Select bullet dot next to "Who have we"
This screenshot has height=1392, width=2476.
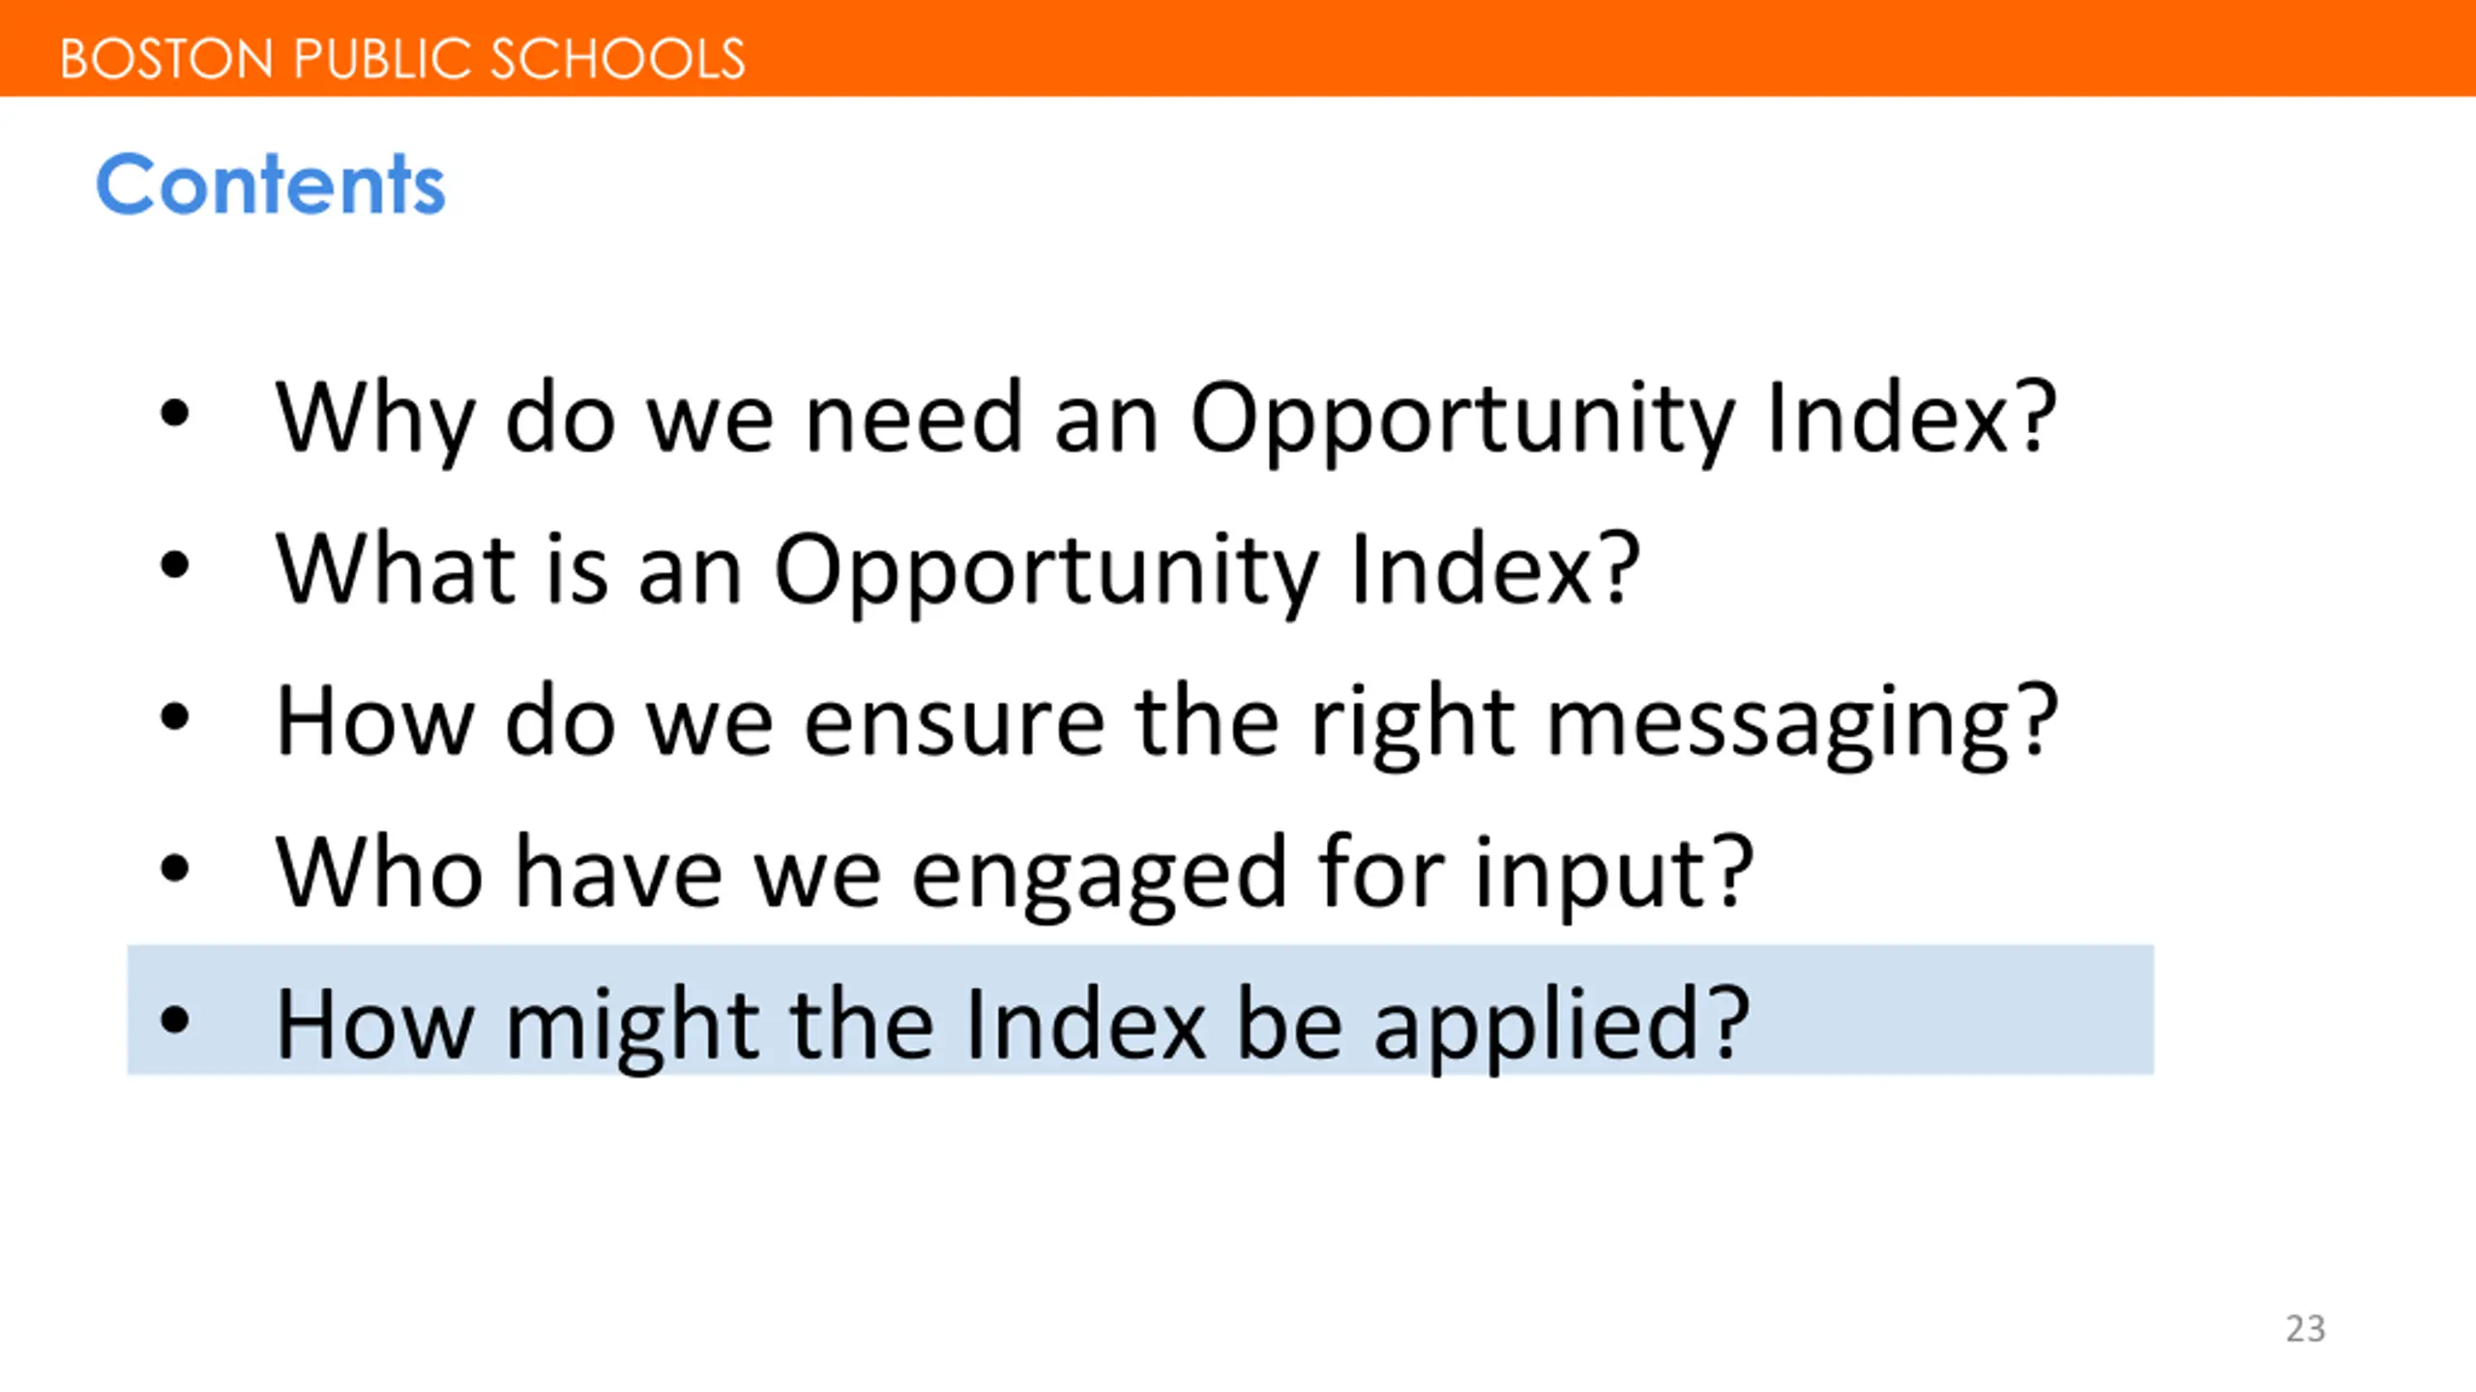pyautogui.click(x=175, y=868)
